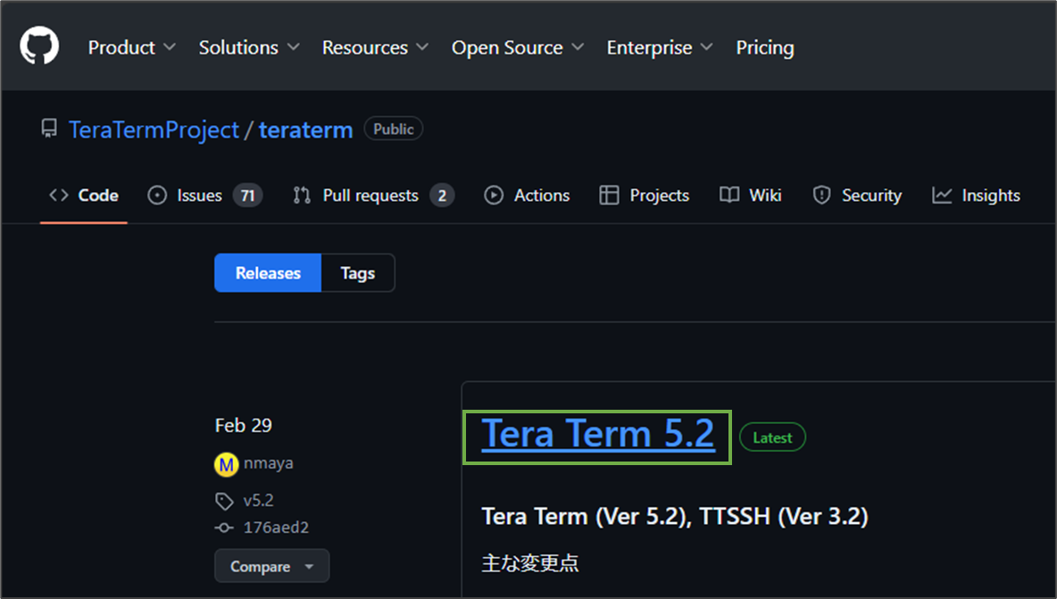The height and width of the screenshot is (599, 1057).
Task: Click the heading Tera Term (Ver 5.2), TTSSH
Action: (675, 517)
